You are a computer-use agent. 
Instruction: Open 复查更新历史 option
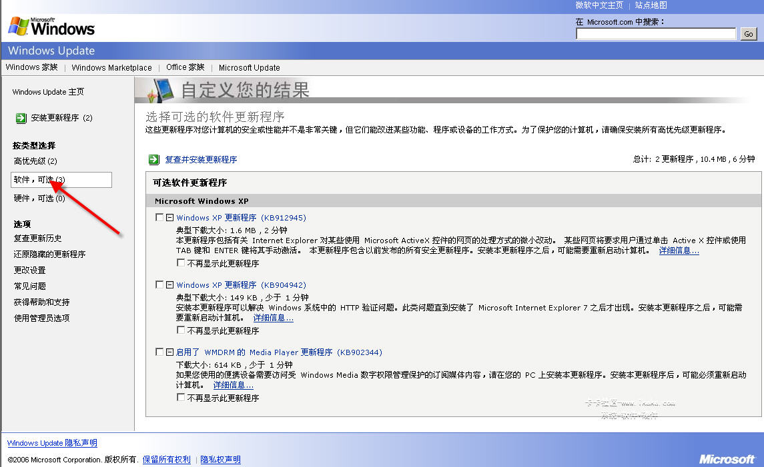(37, 238)
